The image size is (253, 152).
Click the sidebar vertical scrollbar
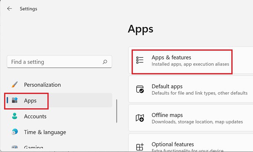(x=116, y=111)
